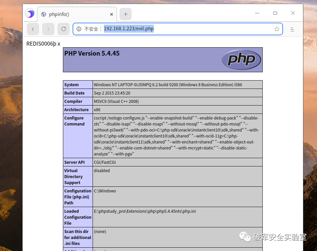Click the Configuration File (php.ini) Path label
This screenshot has width=317, height=251.
78,197
